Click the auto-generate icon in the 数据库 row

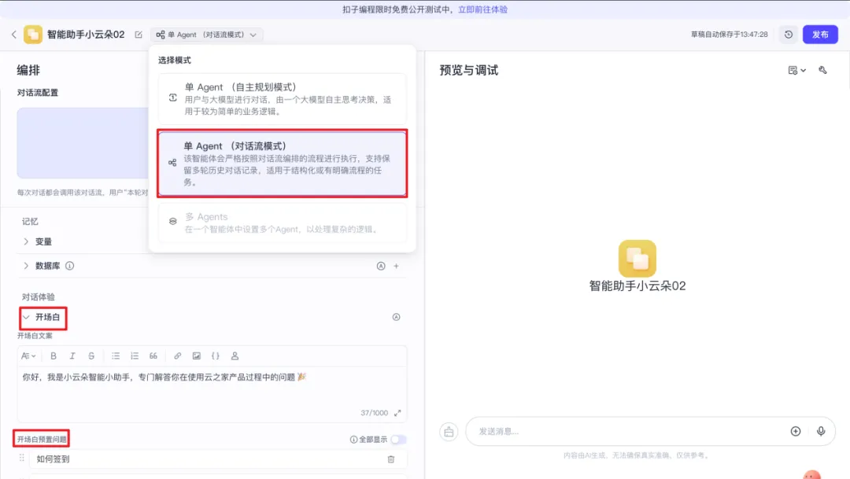click(381, 266)
